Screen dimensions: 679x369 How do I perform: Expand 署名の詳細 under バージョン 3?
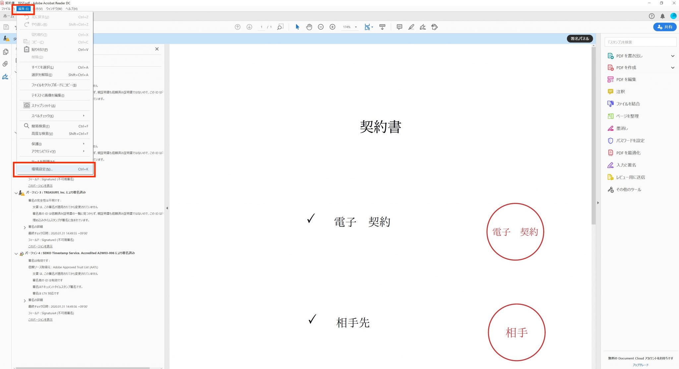[x=25, y=227]
